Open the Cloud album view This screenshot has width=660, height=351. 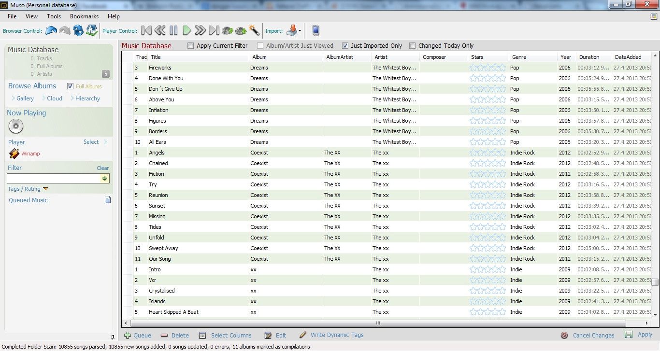pyautogui.click(x=55, y=98)
